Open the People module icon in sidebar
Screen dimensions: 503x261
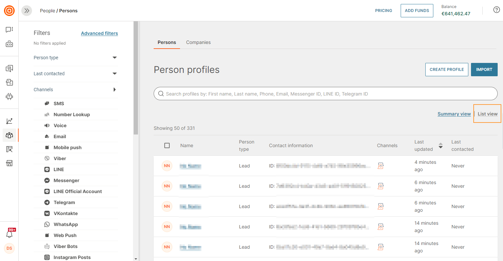pos(9,135)
